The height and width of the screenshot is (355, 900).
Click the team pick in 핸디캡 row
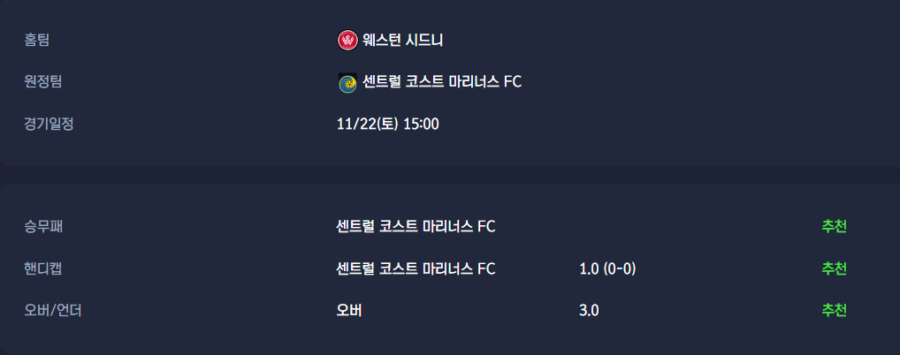point(416,268)
